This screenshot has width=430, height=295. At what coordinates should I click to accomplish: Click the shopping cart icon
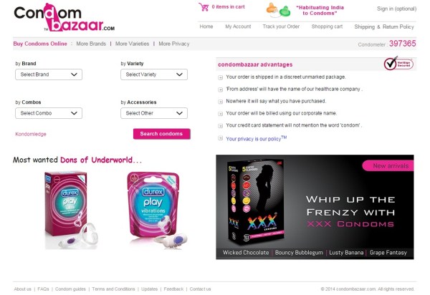pos(204,7)
